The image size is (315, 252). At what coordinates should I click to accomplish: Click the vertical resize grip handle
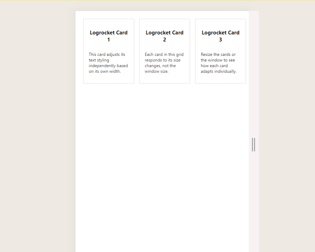(254, 144)
